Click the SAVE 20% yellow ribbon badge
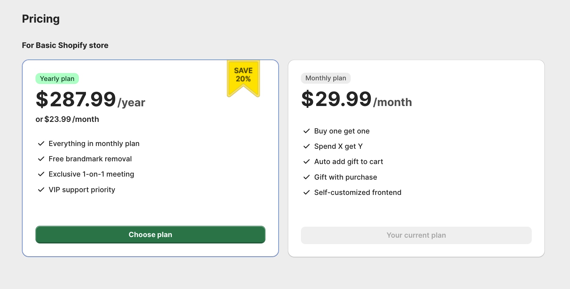This screenshot has height=289, width=570. coord(243,78)
